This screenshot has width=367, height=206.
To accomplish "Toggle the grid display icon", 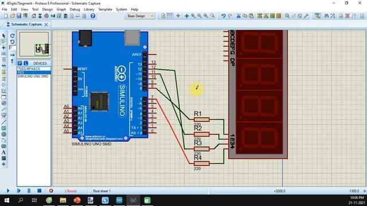I will click(170, 16).
